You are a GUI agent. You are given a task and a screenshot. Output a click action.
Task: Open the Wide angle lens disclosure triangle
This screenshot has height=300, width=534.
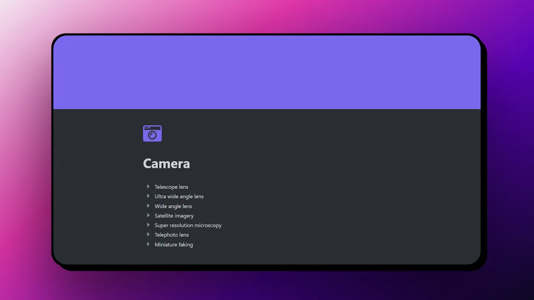(148, 206)
